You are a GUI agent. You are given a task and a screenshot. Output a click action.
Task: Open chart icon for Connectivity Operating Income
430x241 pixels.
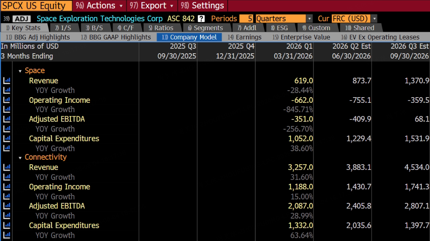(7, 187)
